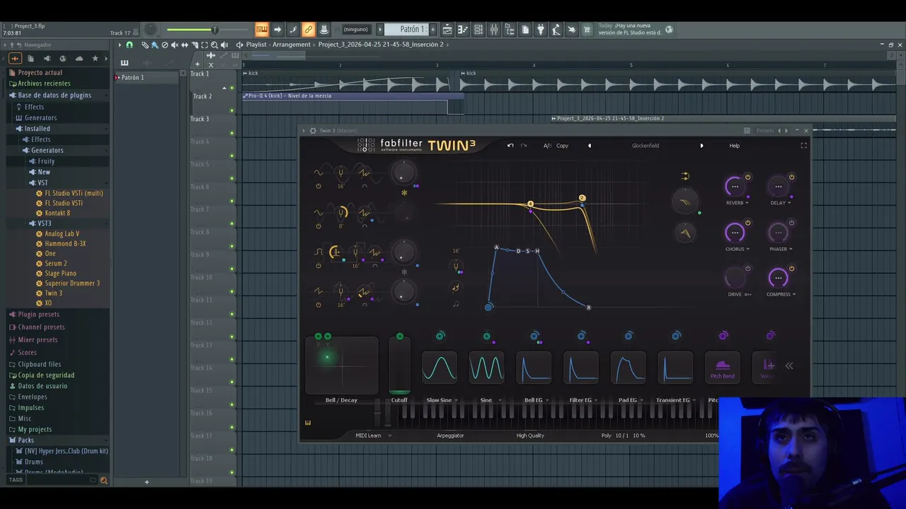
Task: Select Serum 2 in the browser list
Action: [x=55, y=264]
